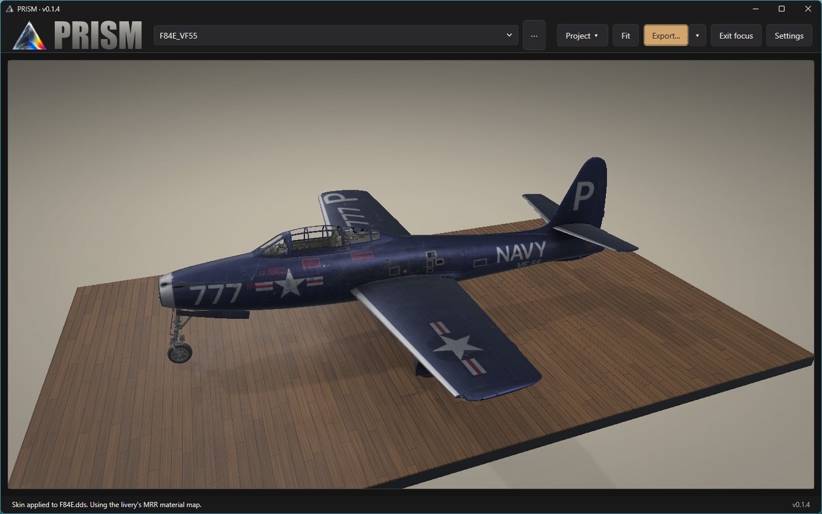822x514 pixels.
Task: Click the nose landing gear wheel
Action: point(180,353)
